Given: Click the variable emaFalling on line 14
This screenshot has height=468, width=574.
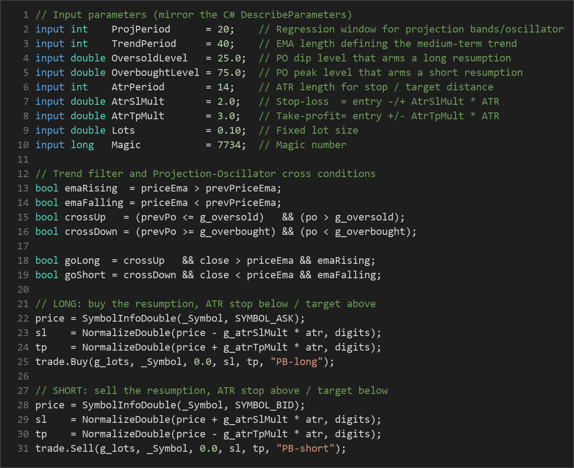Looking at the screenshot, I should coord(94,203).
